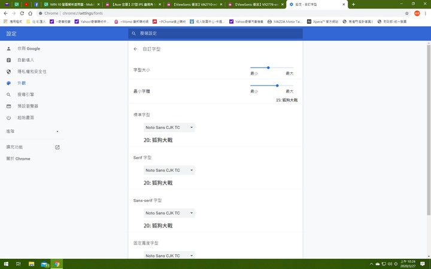Switch to the WIN 10 Mobile01 tab
431x269 pixels.
coord(71,4)
